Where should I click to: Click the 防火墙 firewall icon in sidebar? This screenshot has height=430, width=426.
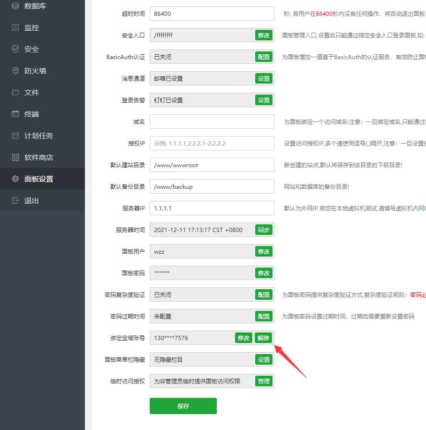coord(15,71)
